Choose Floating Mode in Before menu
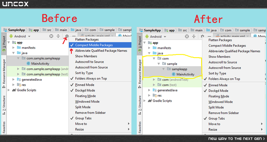 coord(100,96)
